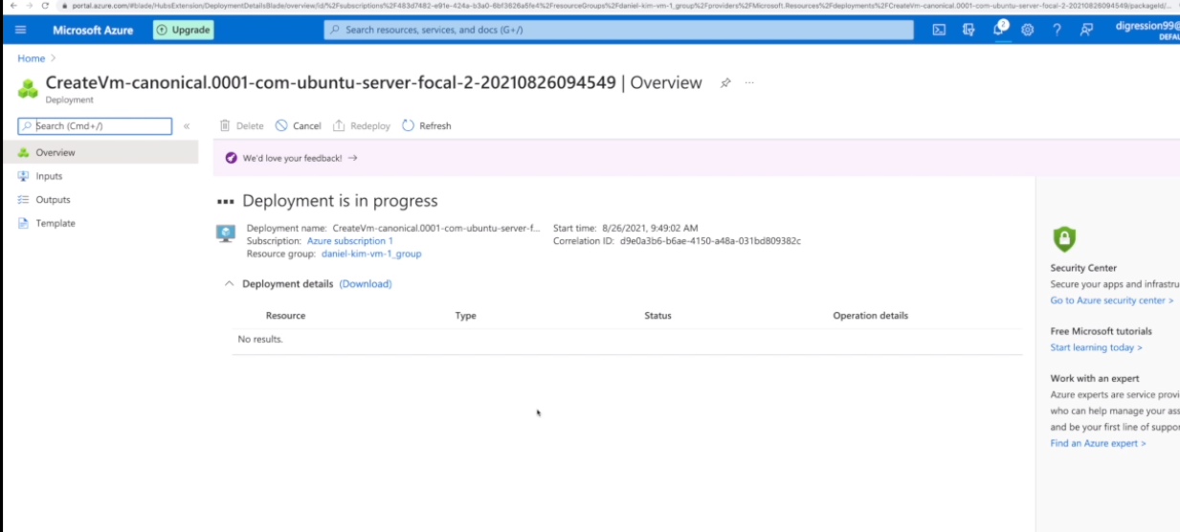This screenshot has height=532, width=1180.
Task: Click Find an Azure expert link
Action: [1098, 443]
